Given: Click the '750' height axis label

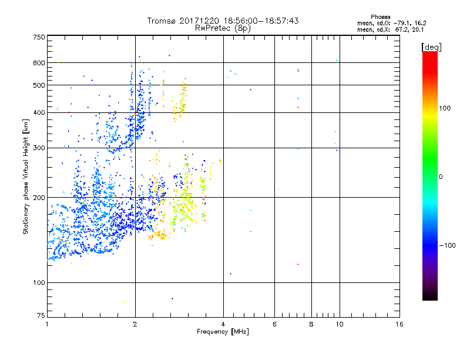Looking at the screenshot, I should 39,37.
